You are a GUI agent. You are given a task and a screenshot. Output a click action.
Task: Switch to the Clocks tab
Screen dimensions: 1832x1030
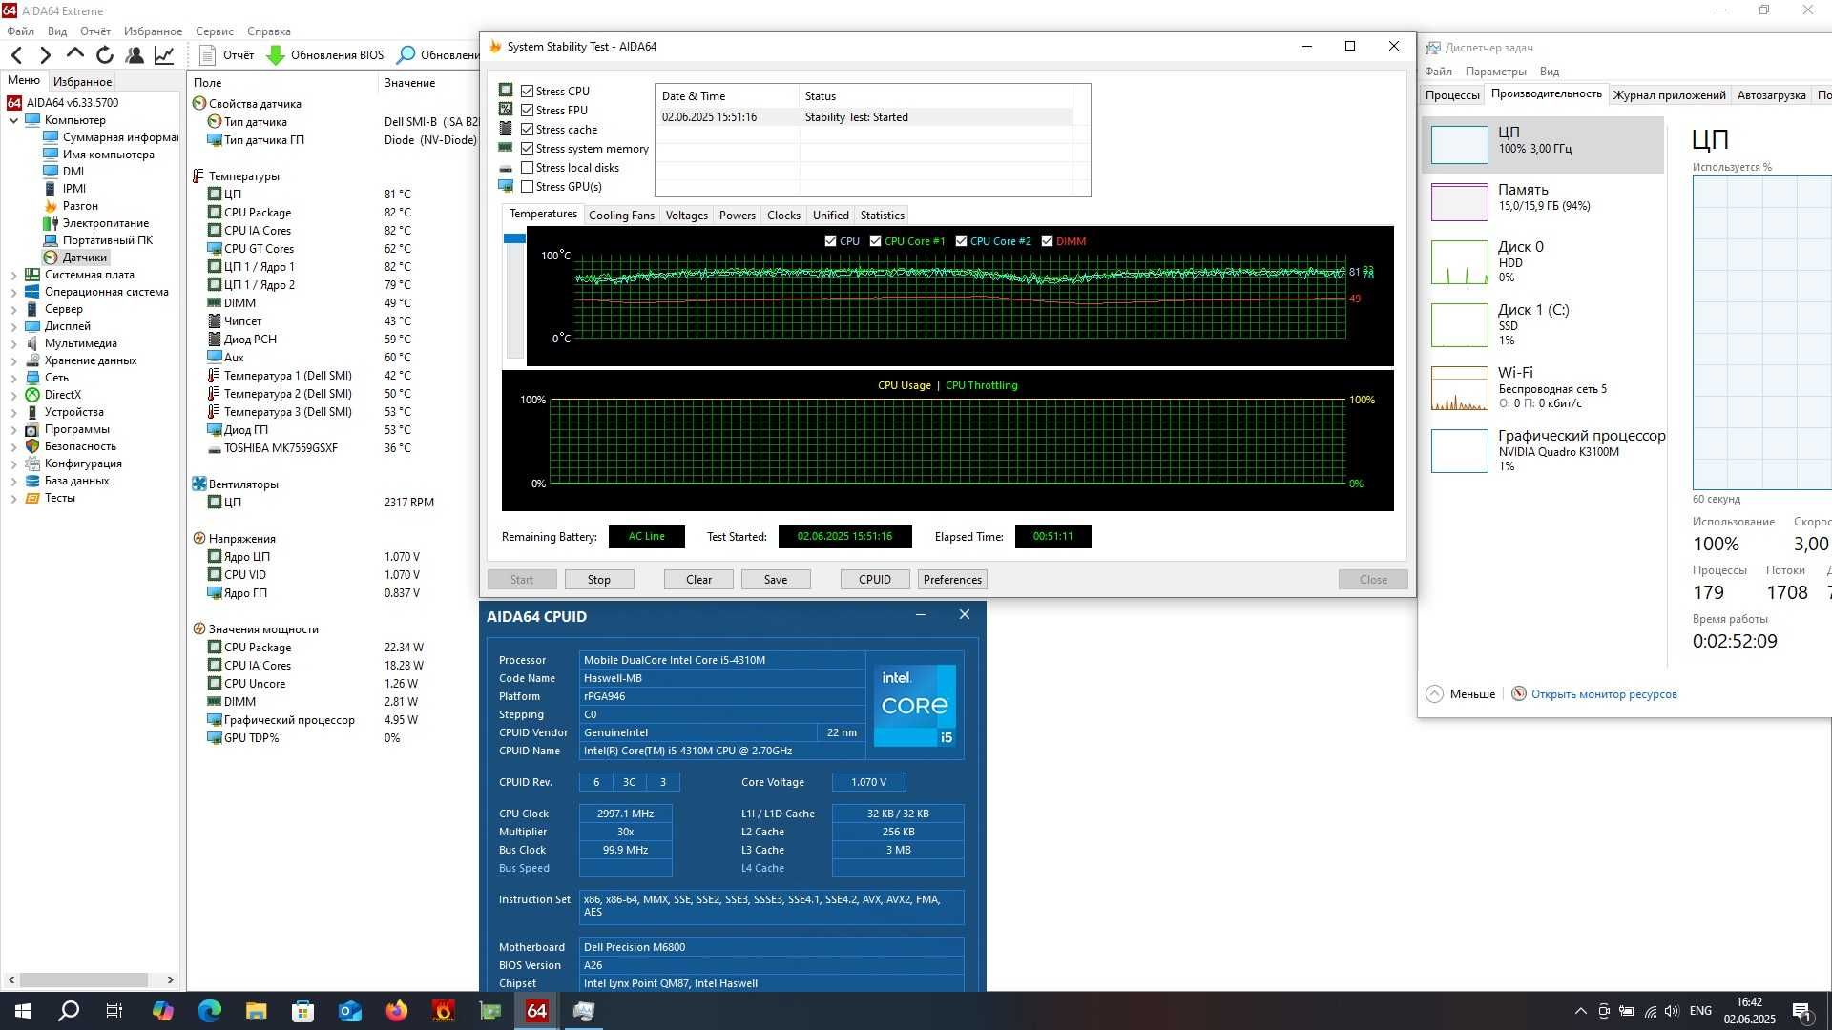783,216
